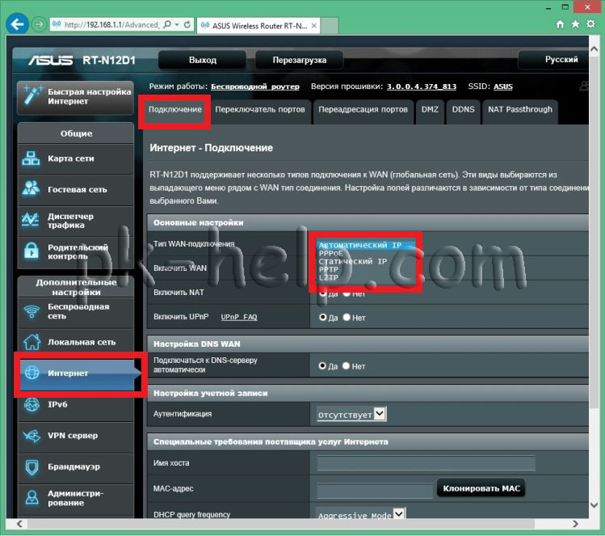605x536 pixels.
Task: Click the browser Back arrow button
Action: pos(17,24)
